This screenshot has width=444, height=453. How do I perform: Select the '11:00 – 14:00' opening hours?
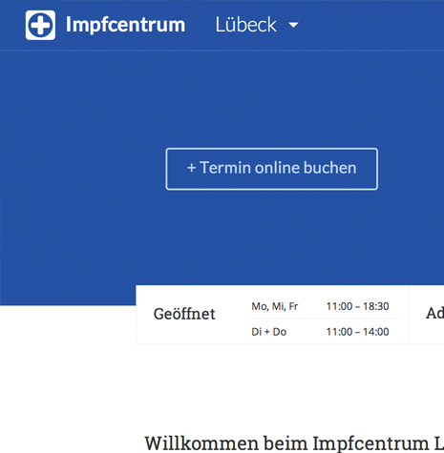point(357,332)
